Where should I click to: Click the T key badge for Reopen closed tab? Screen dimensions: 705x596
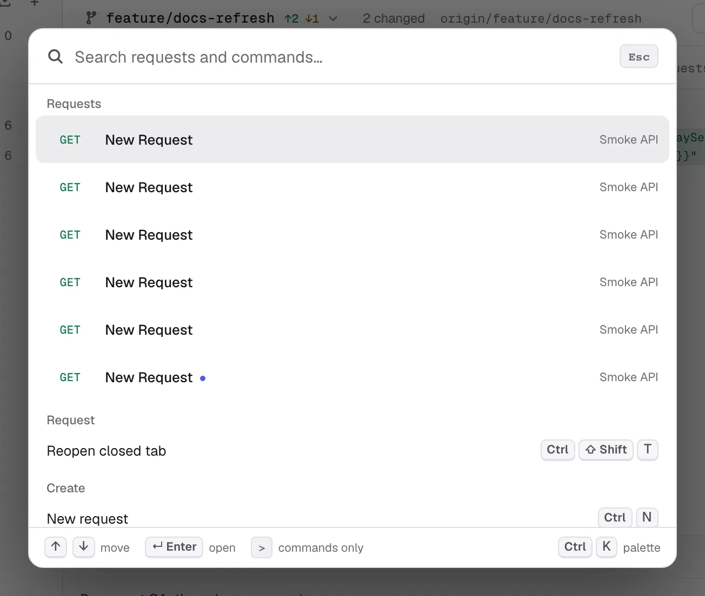click(648, 450)
